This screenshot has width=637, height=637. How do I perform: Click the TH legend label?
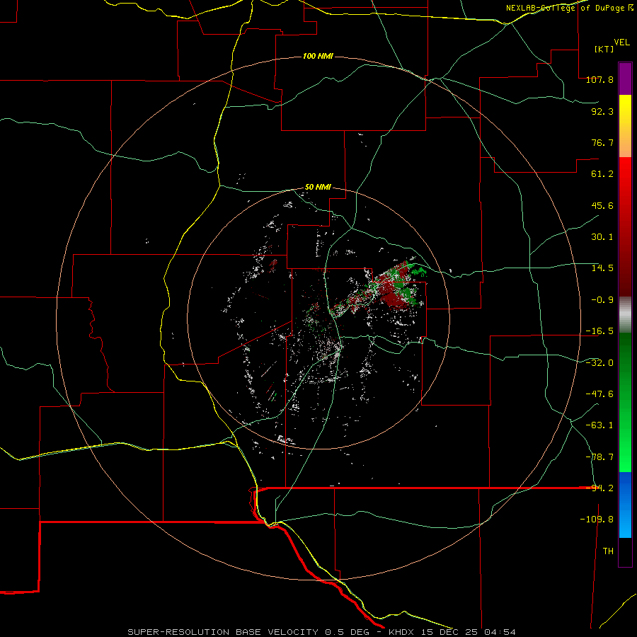[608, 551]
